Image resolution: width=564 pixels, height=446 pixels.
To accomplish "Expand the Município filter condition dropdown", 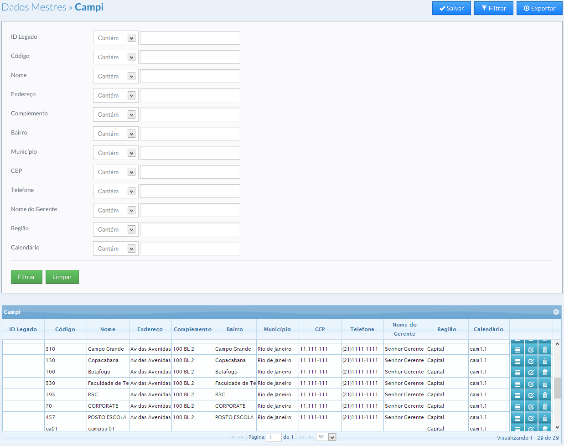I will [115, 153].
